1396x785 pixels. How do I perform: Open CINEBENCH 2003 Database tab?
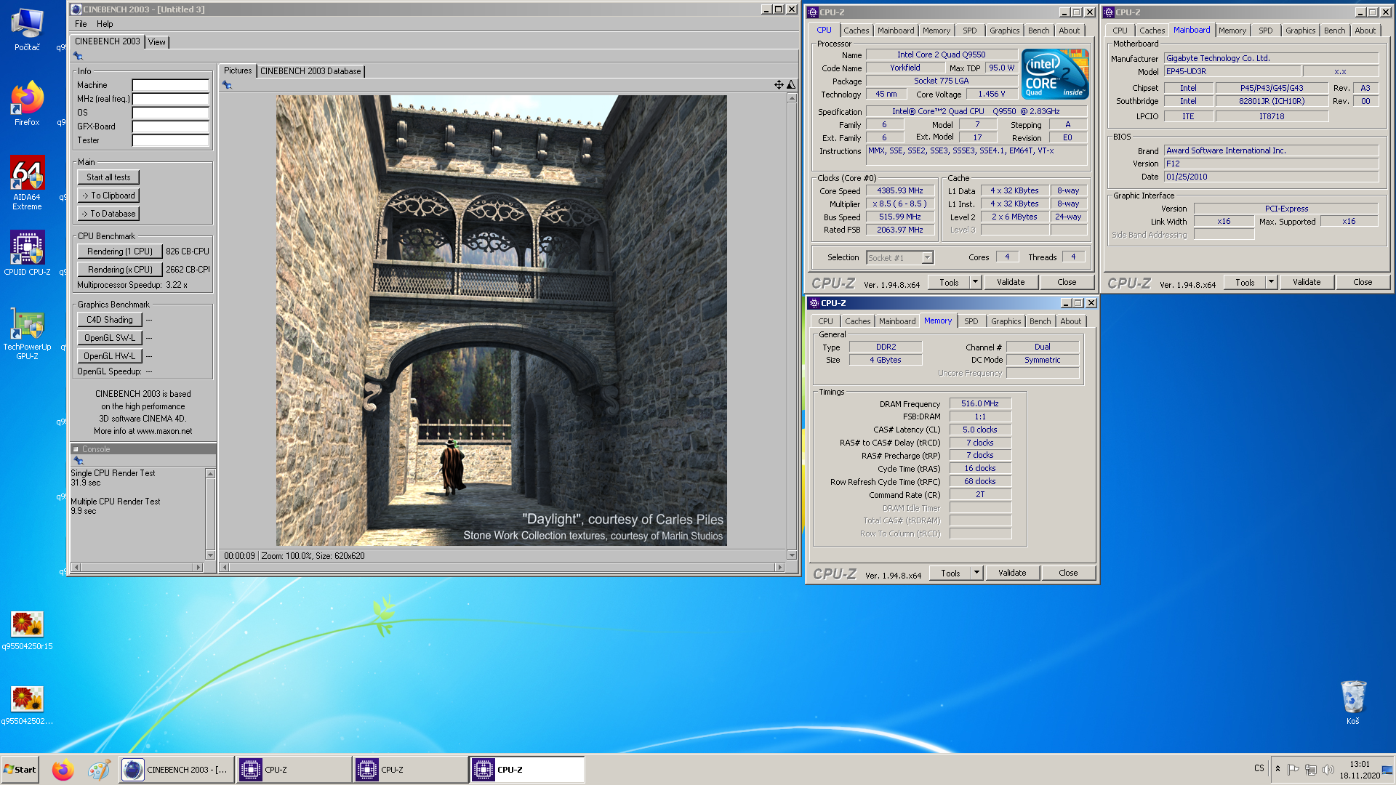310,71
